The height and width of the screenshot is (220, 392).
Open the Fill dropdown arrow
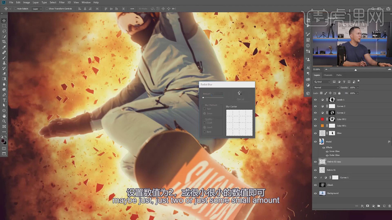(x=358, y=93)
